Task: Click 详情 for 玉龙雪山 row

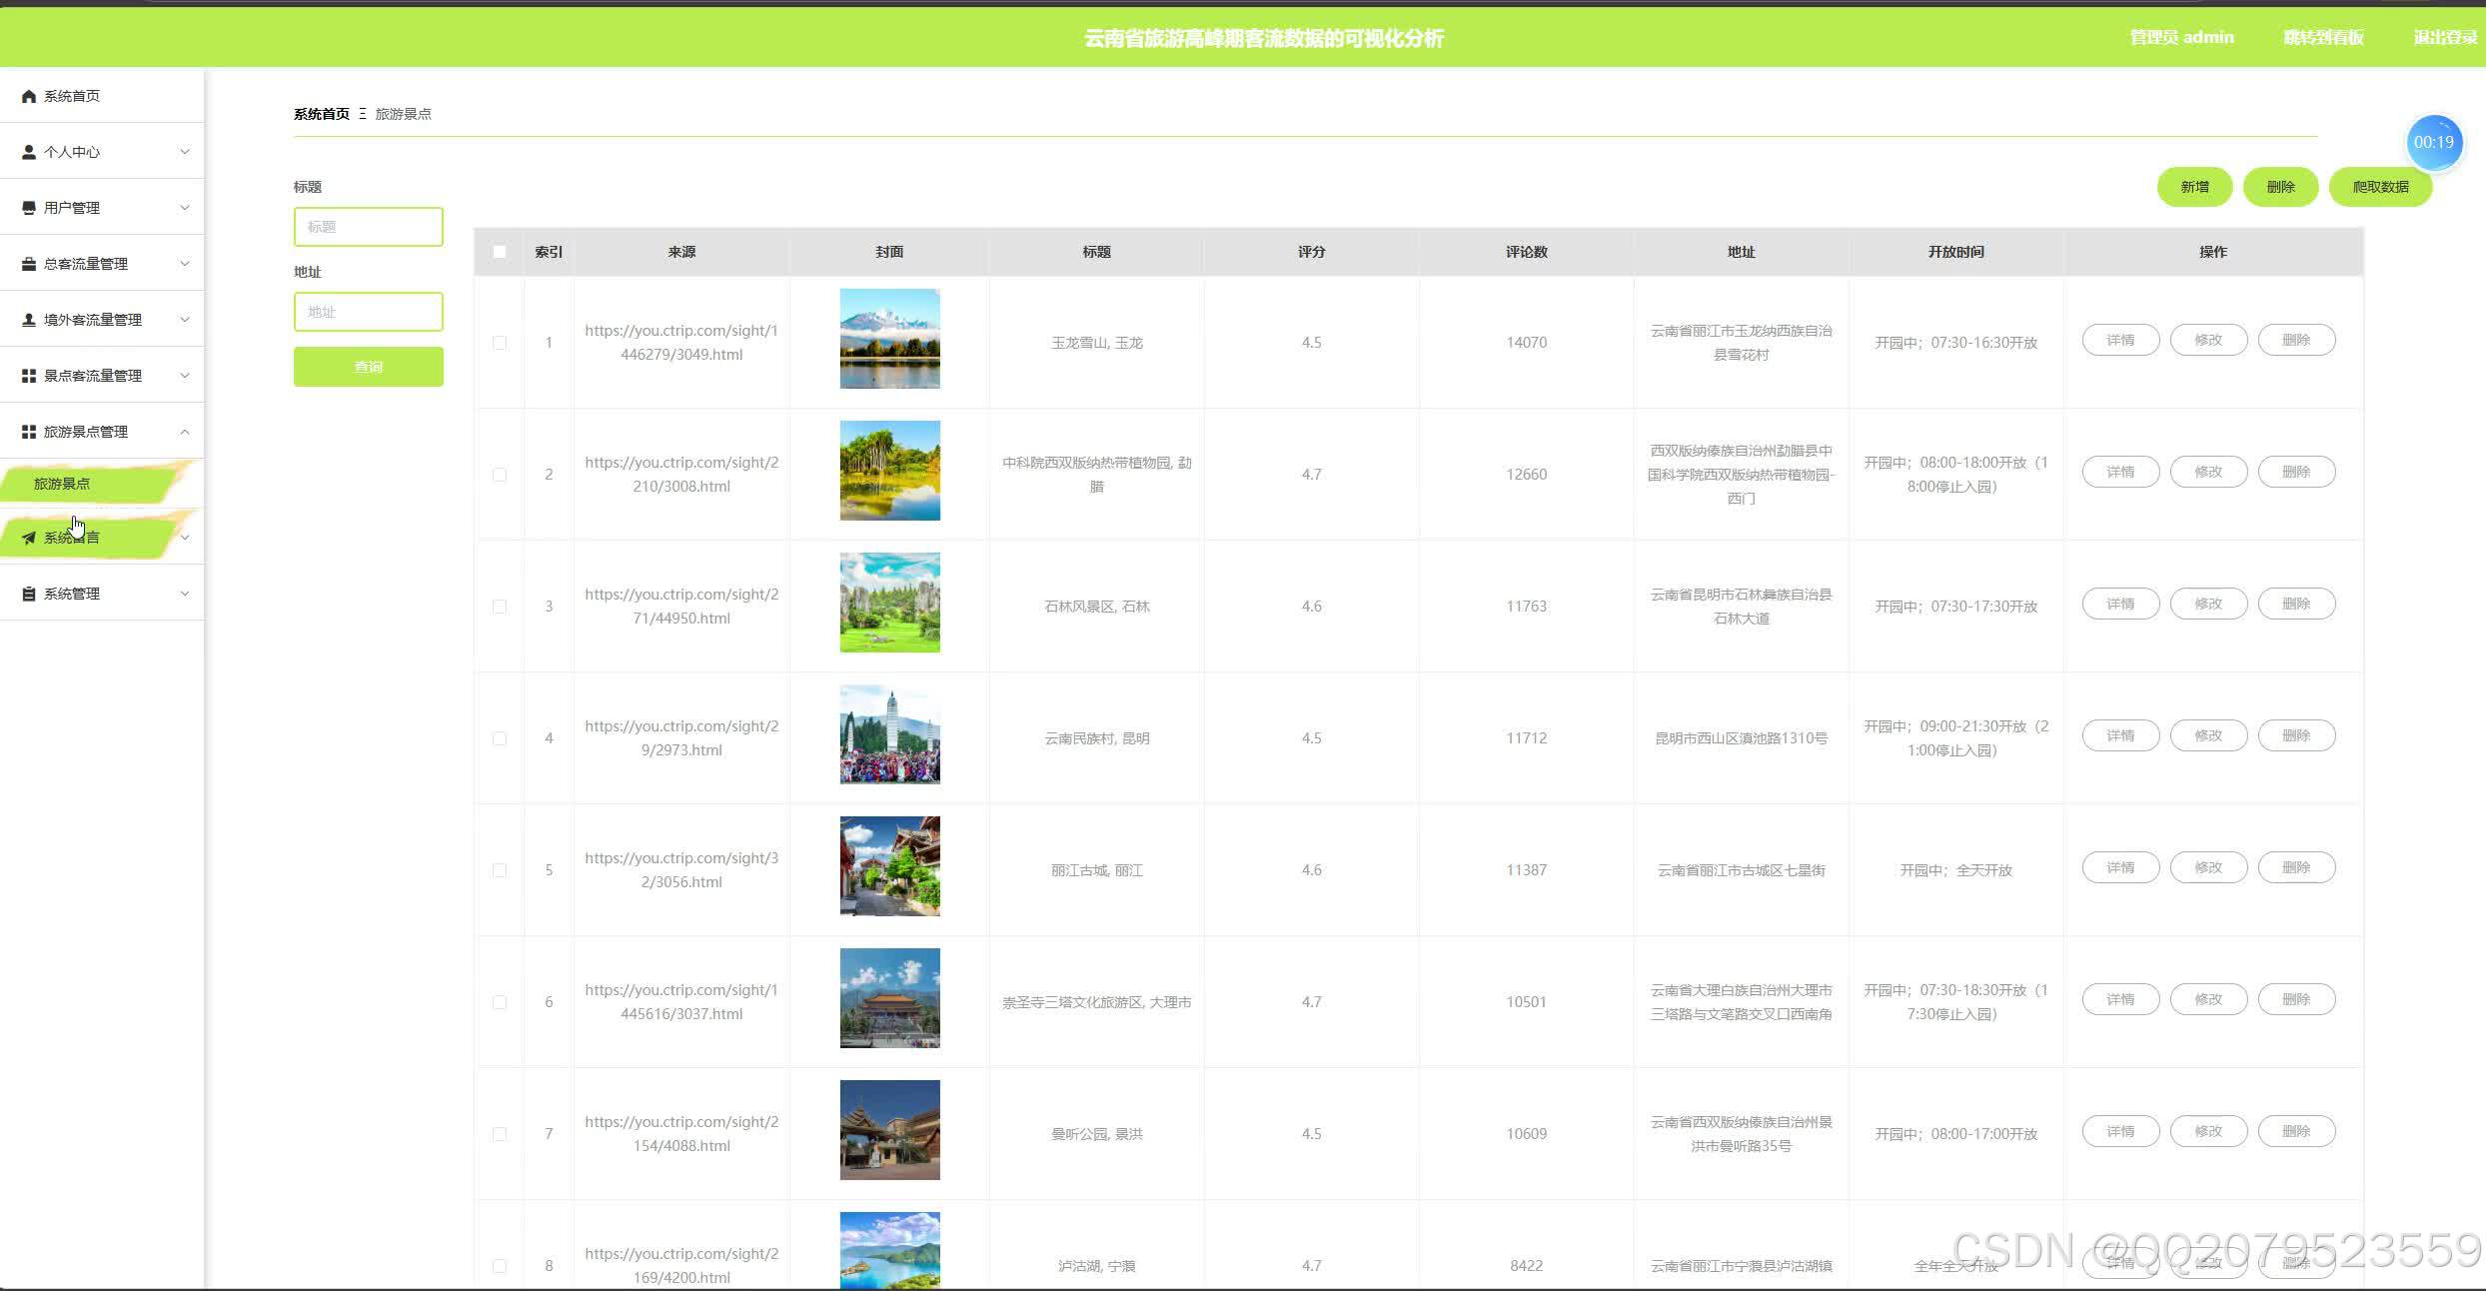Action: (2120, 340)
